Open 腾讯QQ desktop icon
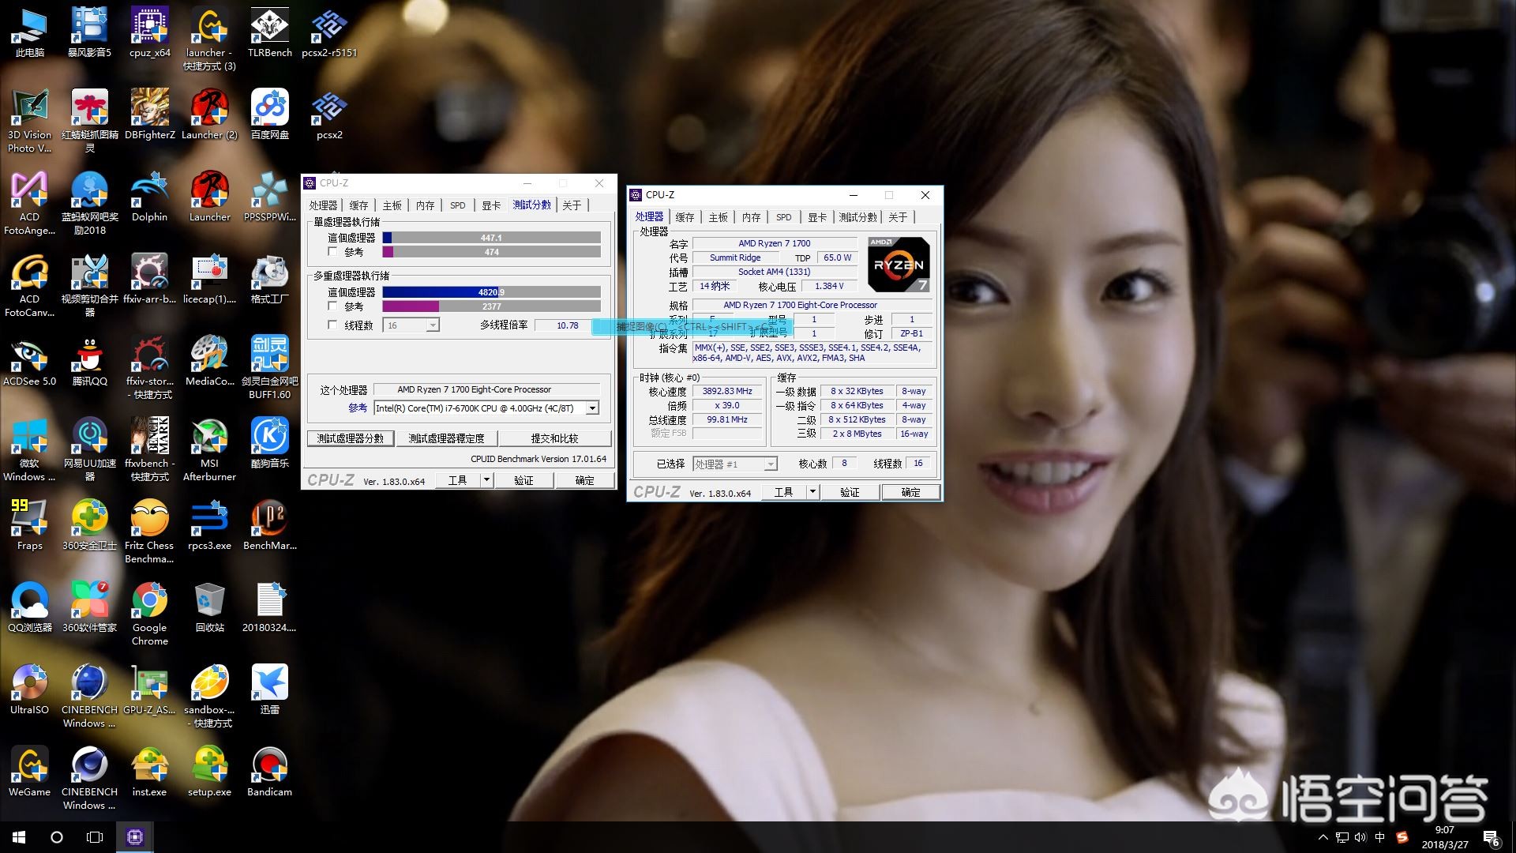 (90, 361)
